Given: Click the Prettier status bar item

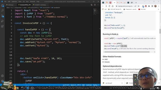Looking at the screenshot, I should [96, 85].
